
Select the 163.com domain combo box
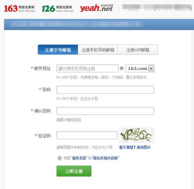click(x=140, y=68)
